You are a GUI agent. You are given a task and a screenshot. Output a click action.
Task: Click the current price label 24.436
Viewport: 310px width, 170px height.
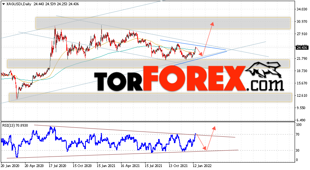(x=302, y=48)
